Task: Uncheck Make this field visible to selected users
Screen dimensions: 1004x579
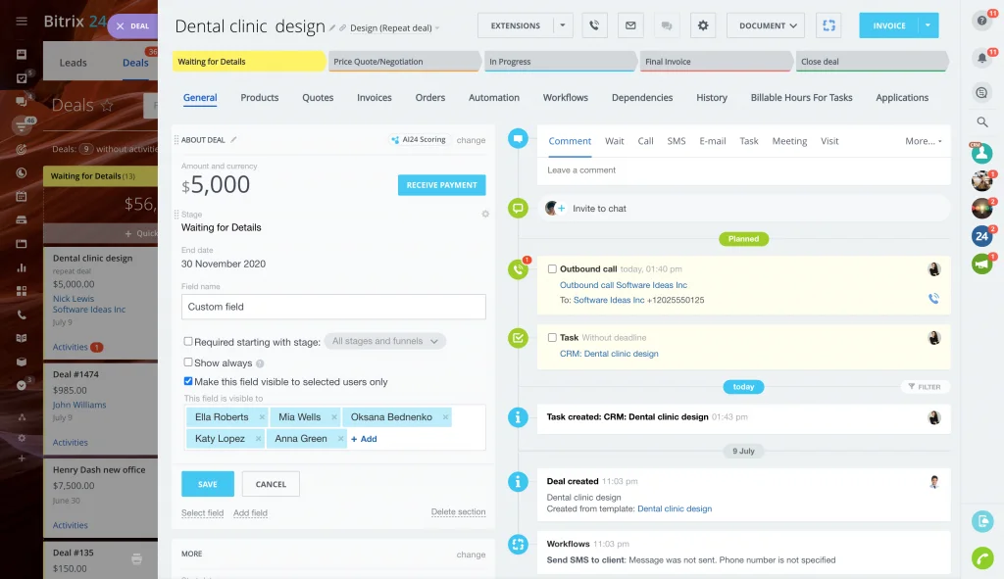Action: click(188, 382)
